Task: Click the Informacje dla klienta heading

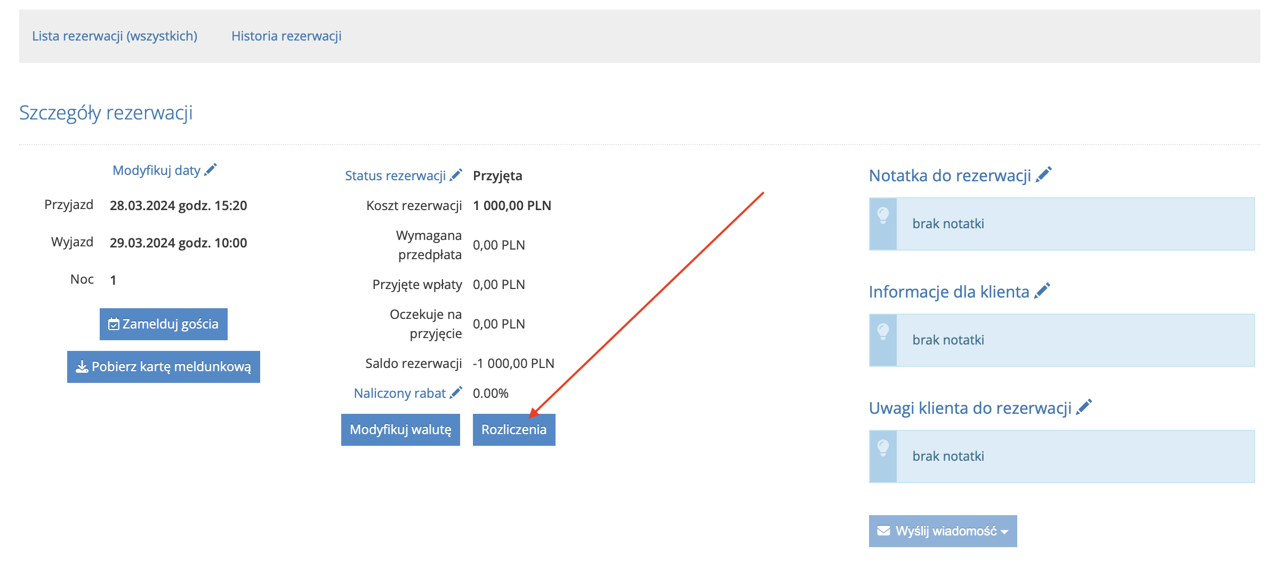Action: click(949, 292)
